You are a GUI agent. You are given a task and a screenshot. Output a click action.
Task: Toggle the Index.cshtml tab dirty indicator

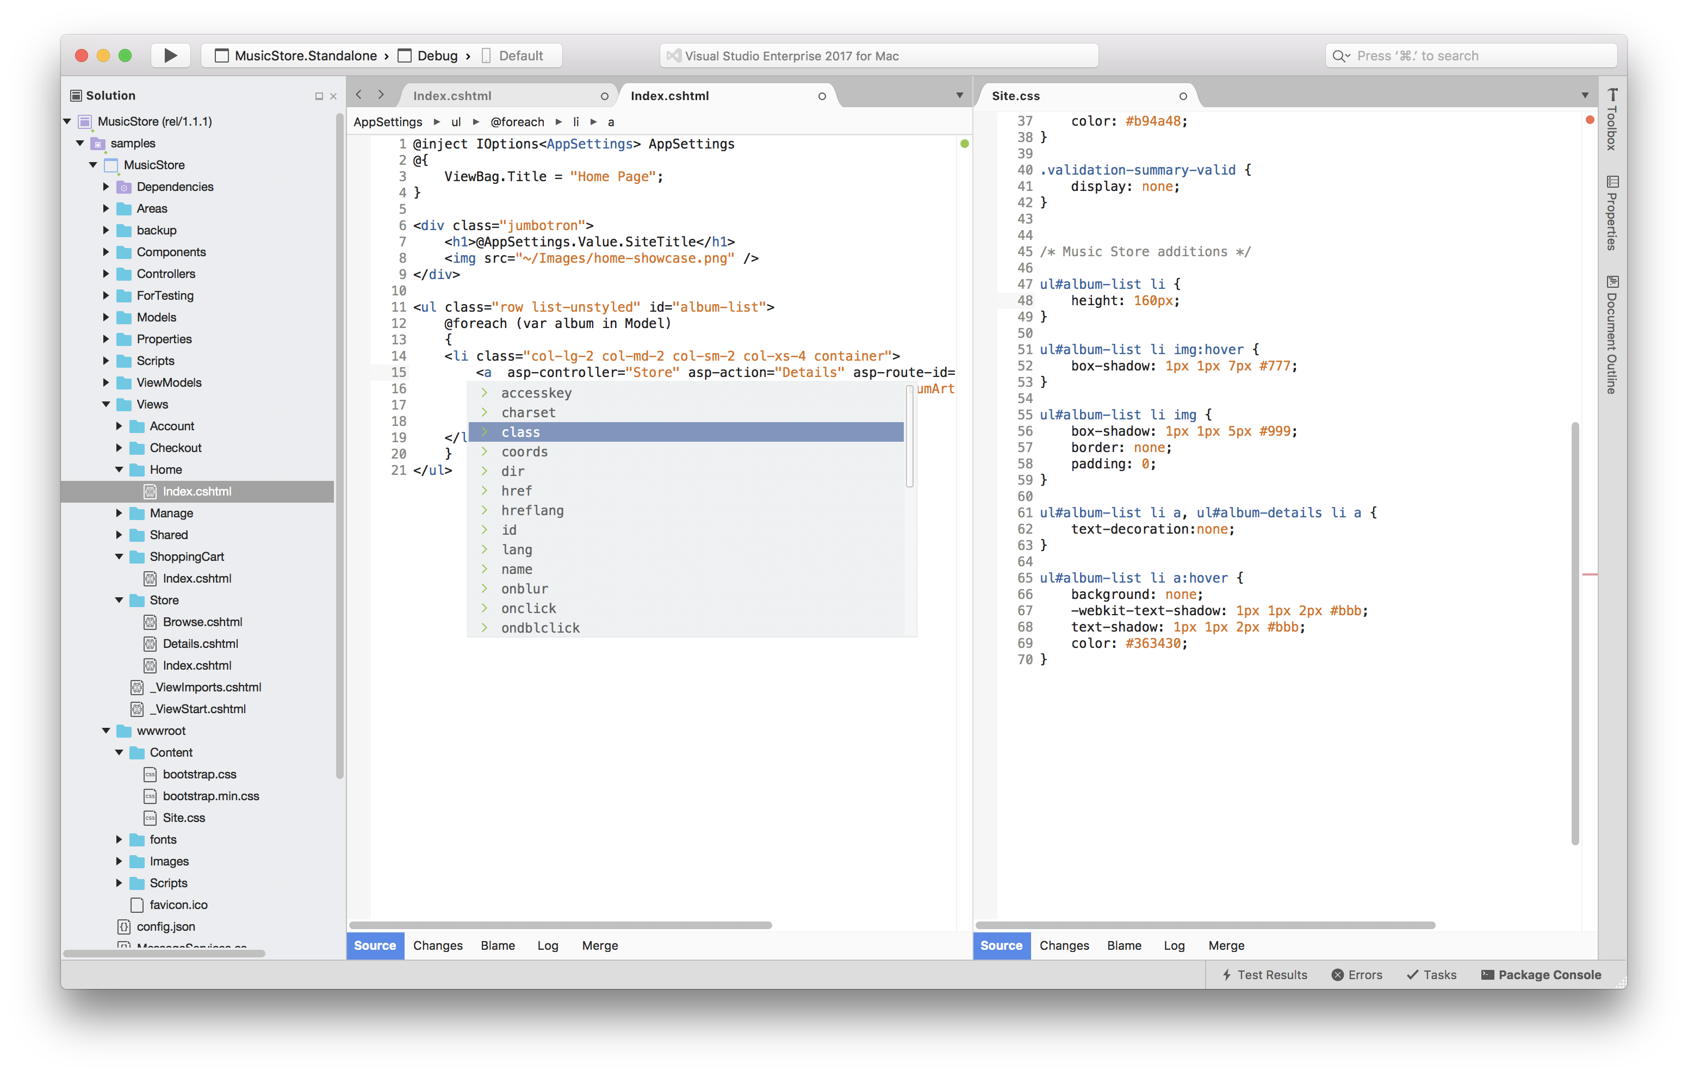point(824,96)
